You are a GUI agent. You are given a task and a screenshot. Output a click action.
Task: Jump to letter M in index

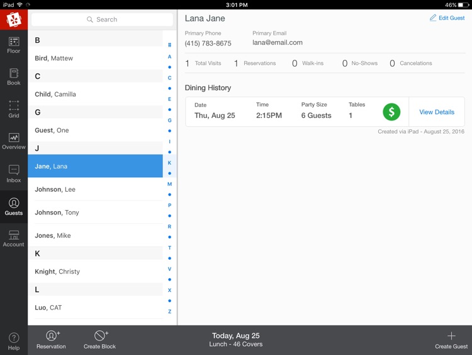(169, 184)
